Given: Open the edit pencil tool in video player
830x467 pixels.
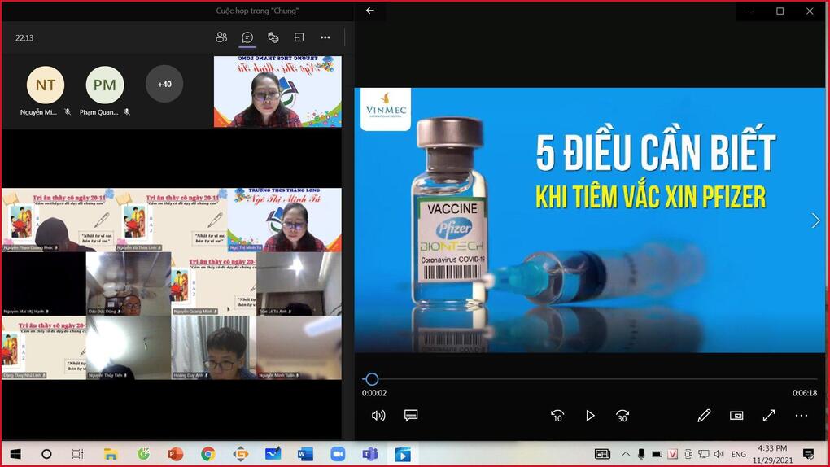Looking at the screenshot, I should [x=704, y=416].
